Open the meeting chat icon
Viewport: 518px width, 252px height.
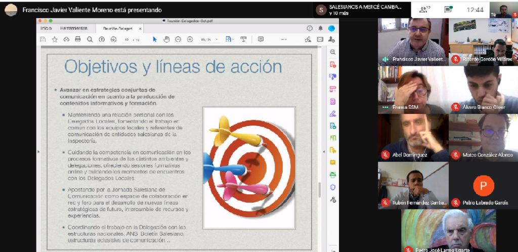(448, 9)
